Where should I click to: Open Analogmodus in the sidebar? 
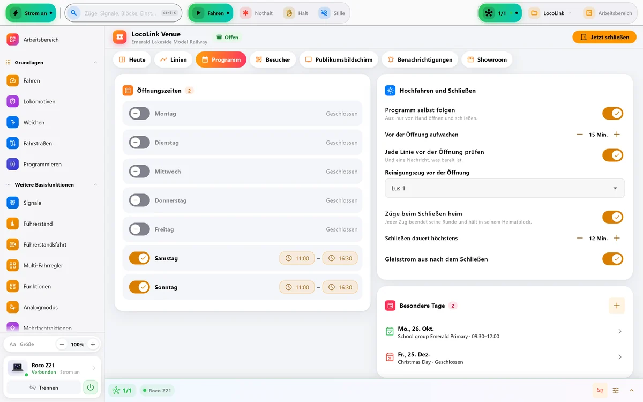point(52,307)
